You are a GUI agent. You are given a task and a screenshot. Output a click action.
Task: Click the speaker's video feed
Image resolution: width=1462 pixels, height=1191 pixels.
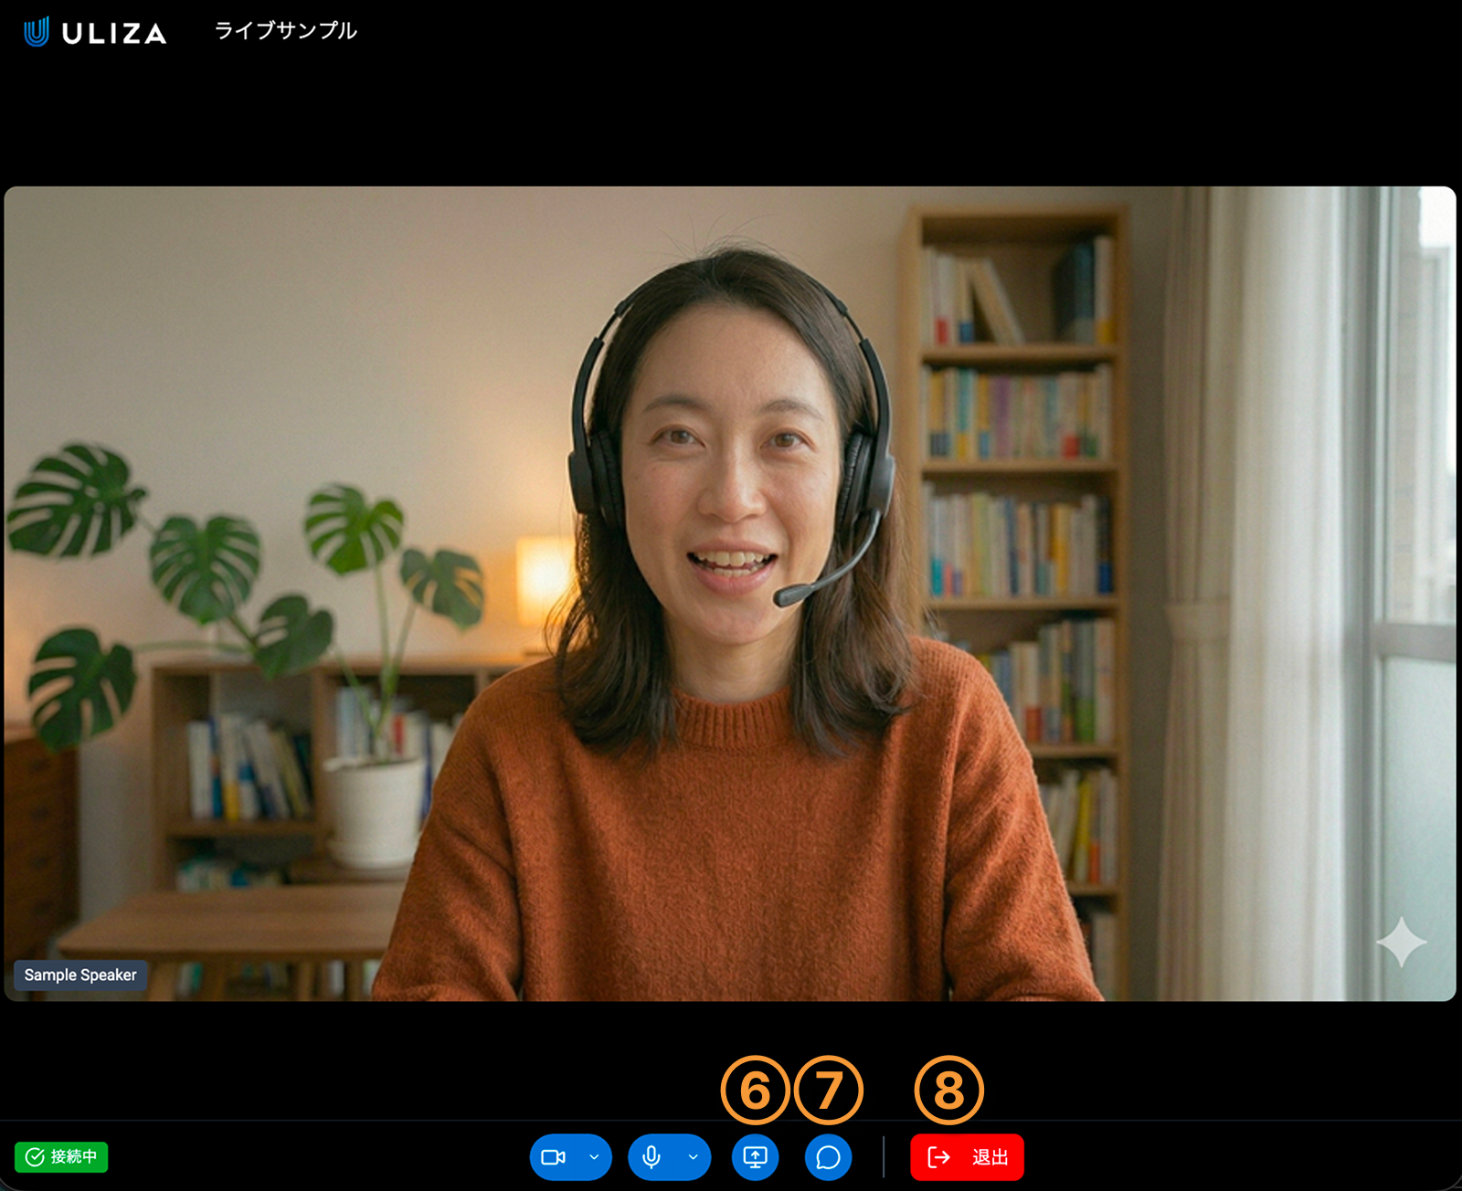731,594
